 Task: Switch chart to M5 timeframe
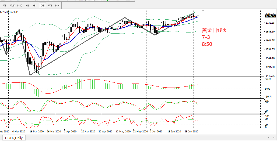click(5, 5)
